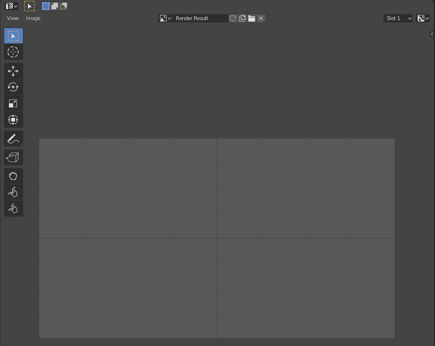
Task: Select the Annotate tool
Action: point(13,138)
